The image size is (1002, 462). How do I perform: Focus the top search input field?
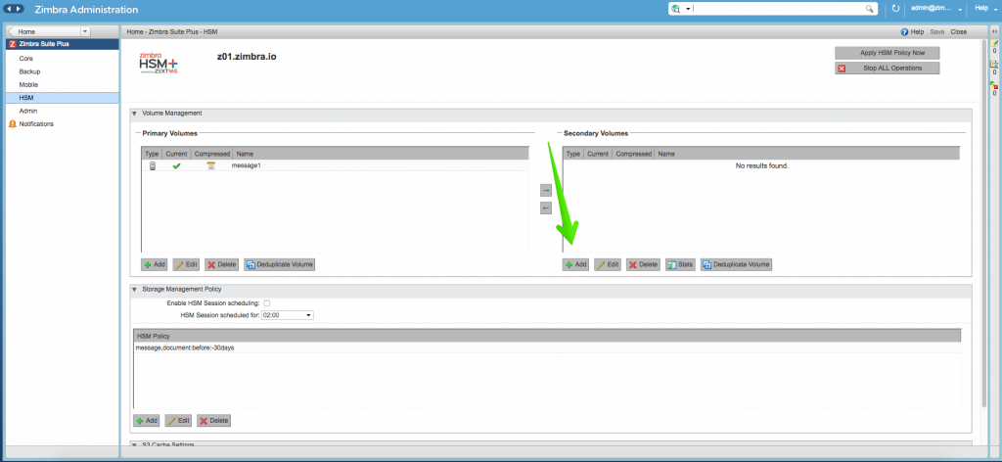778,9
